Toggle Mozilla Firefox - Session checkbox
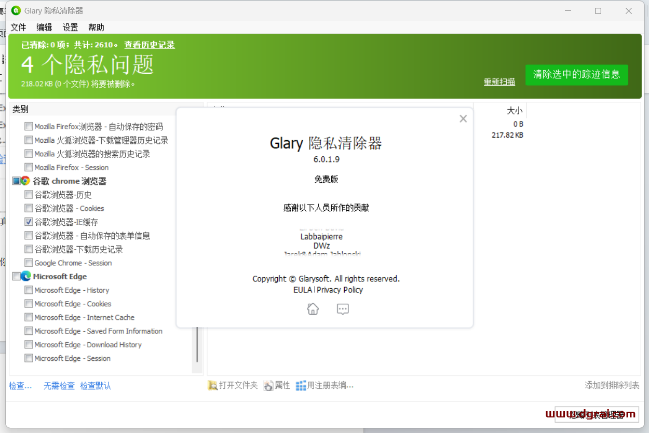Viewport: 649px width, 433px height. tap(29, 167)
